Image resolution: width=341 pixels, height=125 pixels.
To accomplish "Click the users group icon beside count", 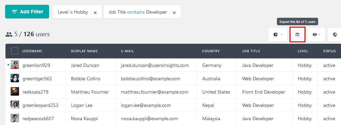I will pyautogui.click(x=9, y=34).
